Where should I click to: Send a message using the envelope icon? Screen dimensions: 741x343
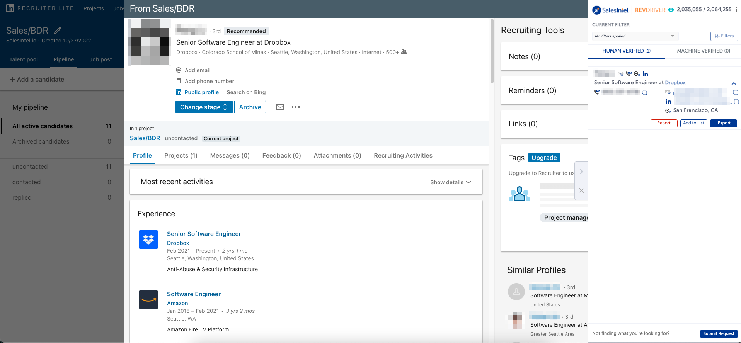(x=280, y=107)
